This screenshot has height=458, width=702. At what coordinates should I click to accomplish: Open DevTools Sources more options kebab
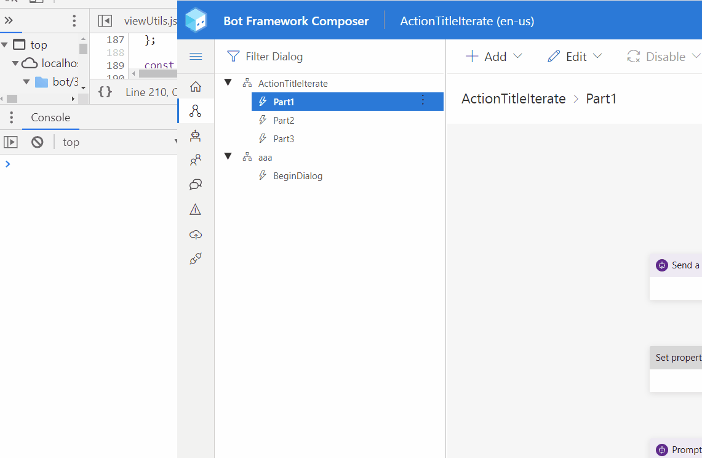coord(74,20)
